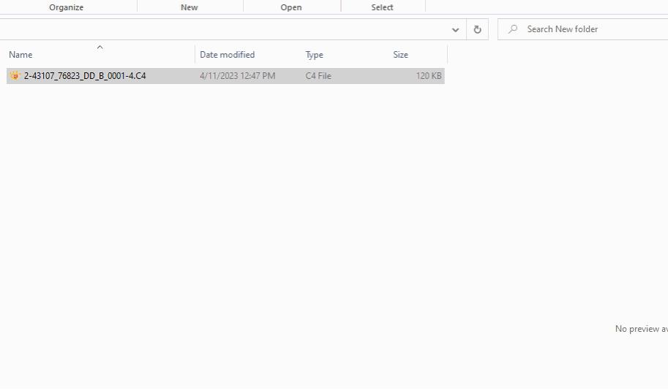Click the 4/11/2023 12:47 PM date cell
This screenshot has width=668, height=391.
click(x=237, y=76)
